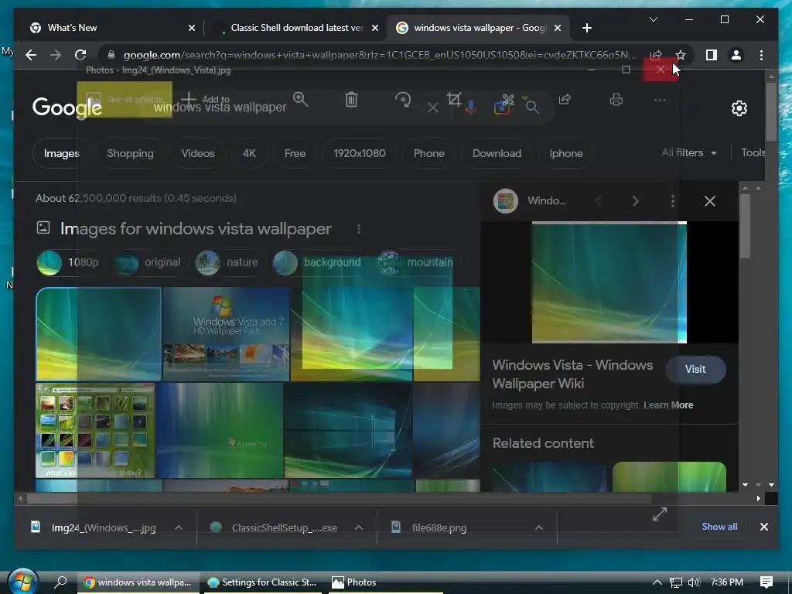Close the Classic Shell download tab

375,28
